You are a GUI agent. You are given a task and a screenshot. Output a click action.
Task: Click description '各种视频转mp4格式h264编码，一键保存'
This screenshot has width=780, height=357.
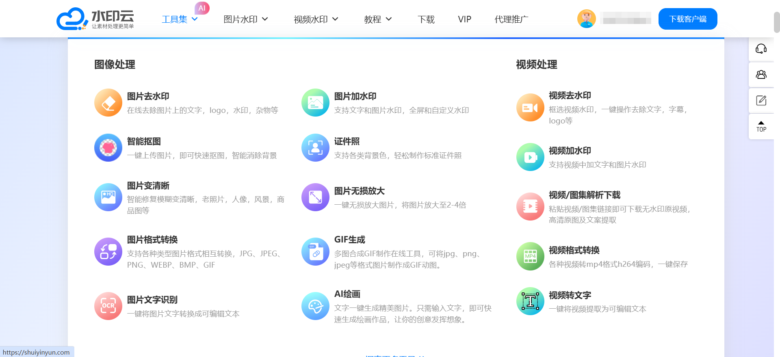tap(618, 264)
